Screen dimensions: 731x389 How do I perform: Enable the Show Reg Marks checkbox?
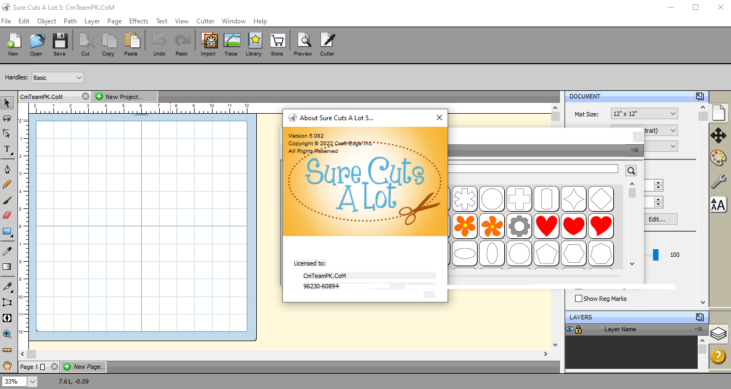tap(579, 299)
